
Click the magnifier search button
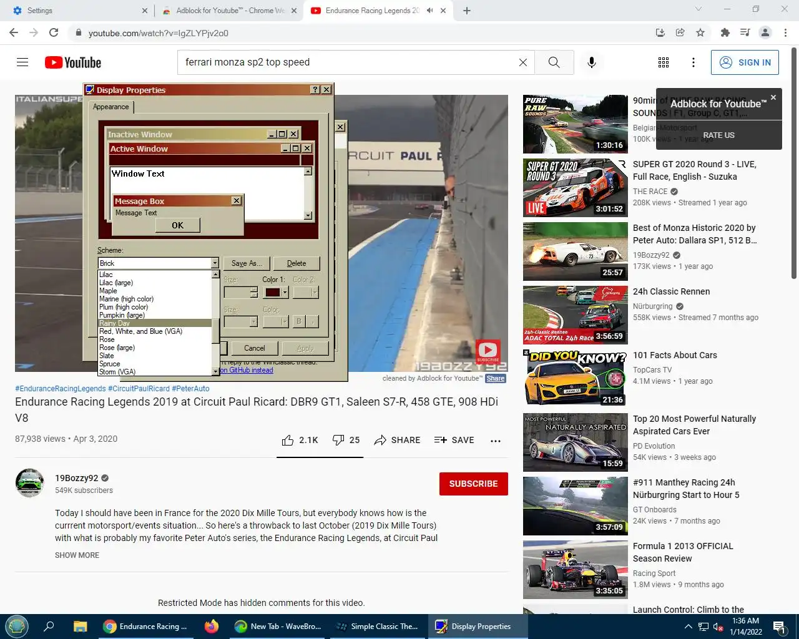[554, 62]
